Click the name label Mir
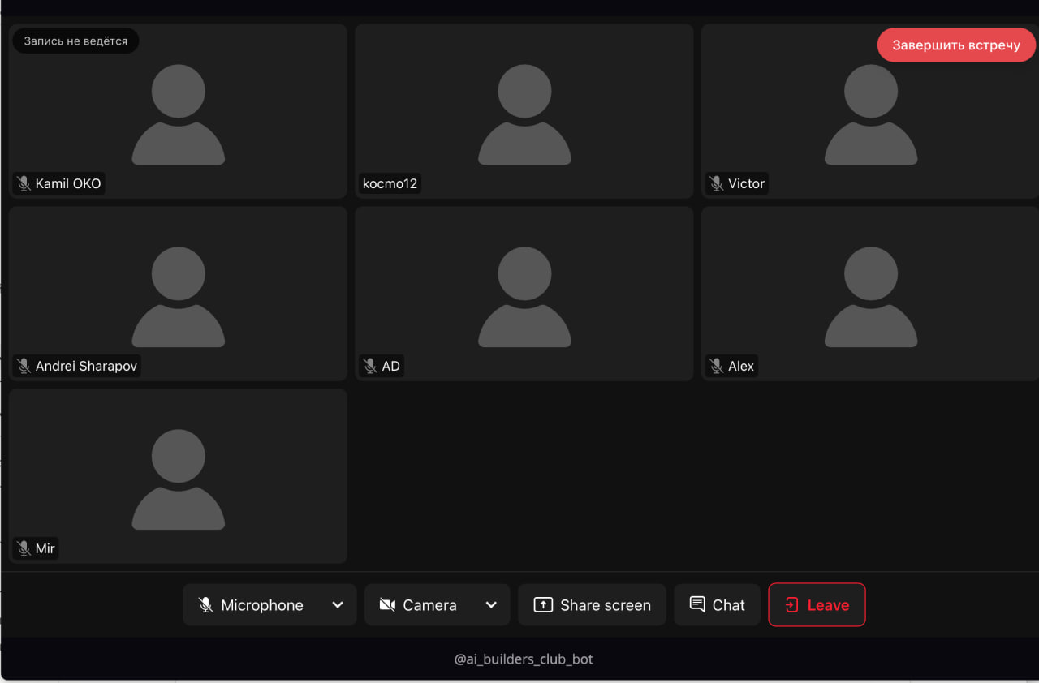This screenshot has width=1039, height=683. 45,549
